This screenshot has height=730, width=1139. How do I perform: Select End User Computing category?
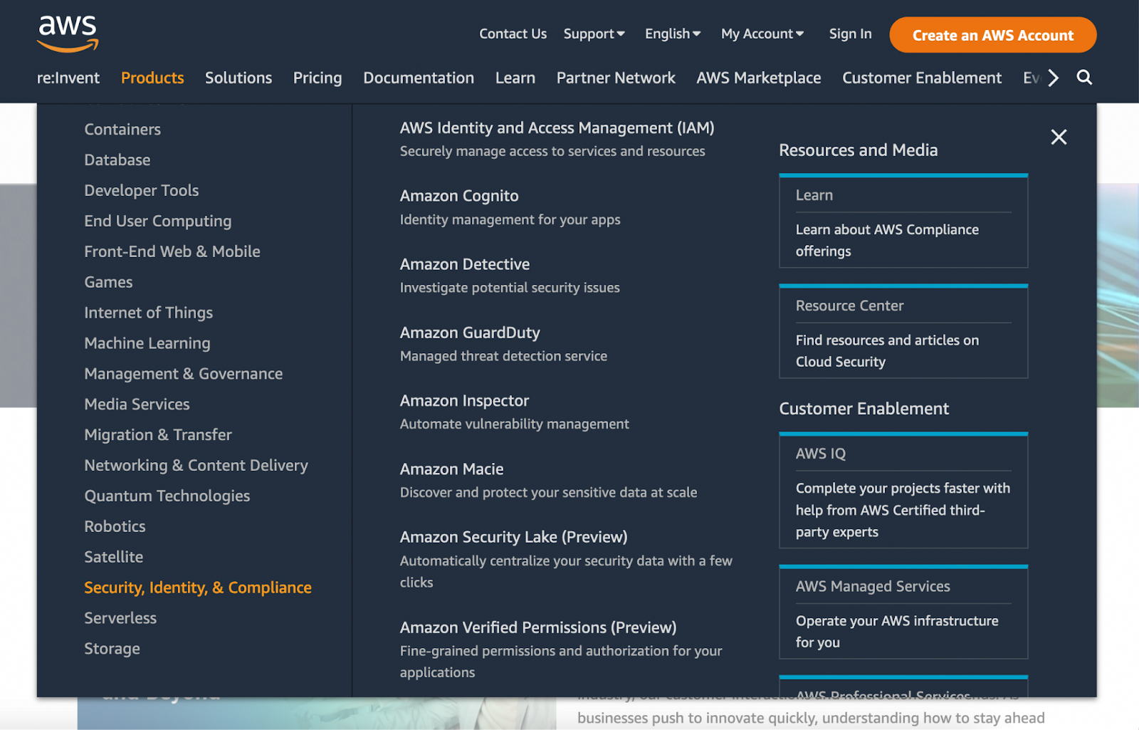158,221
